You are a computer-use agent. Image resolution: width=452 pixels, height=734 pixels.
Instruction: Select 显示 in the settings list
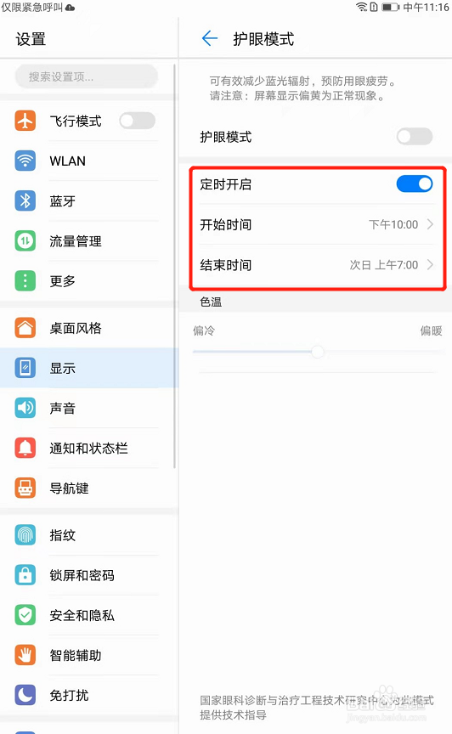click(89, 368)
